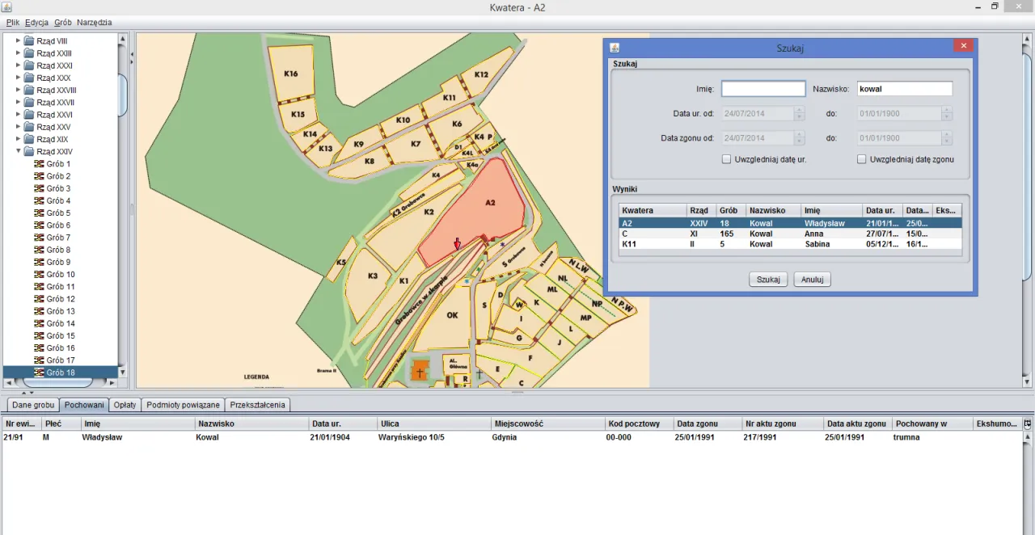Click the Java icon in Szukaj dialog title
The image size is (1035, 535).
point(615,48)
